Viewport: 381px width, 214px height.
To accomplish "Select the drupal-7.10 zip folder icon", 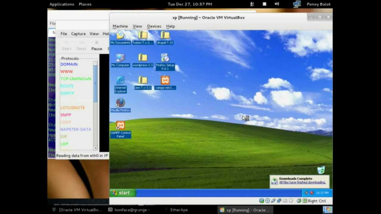I will point(165,38).
